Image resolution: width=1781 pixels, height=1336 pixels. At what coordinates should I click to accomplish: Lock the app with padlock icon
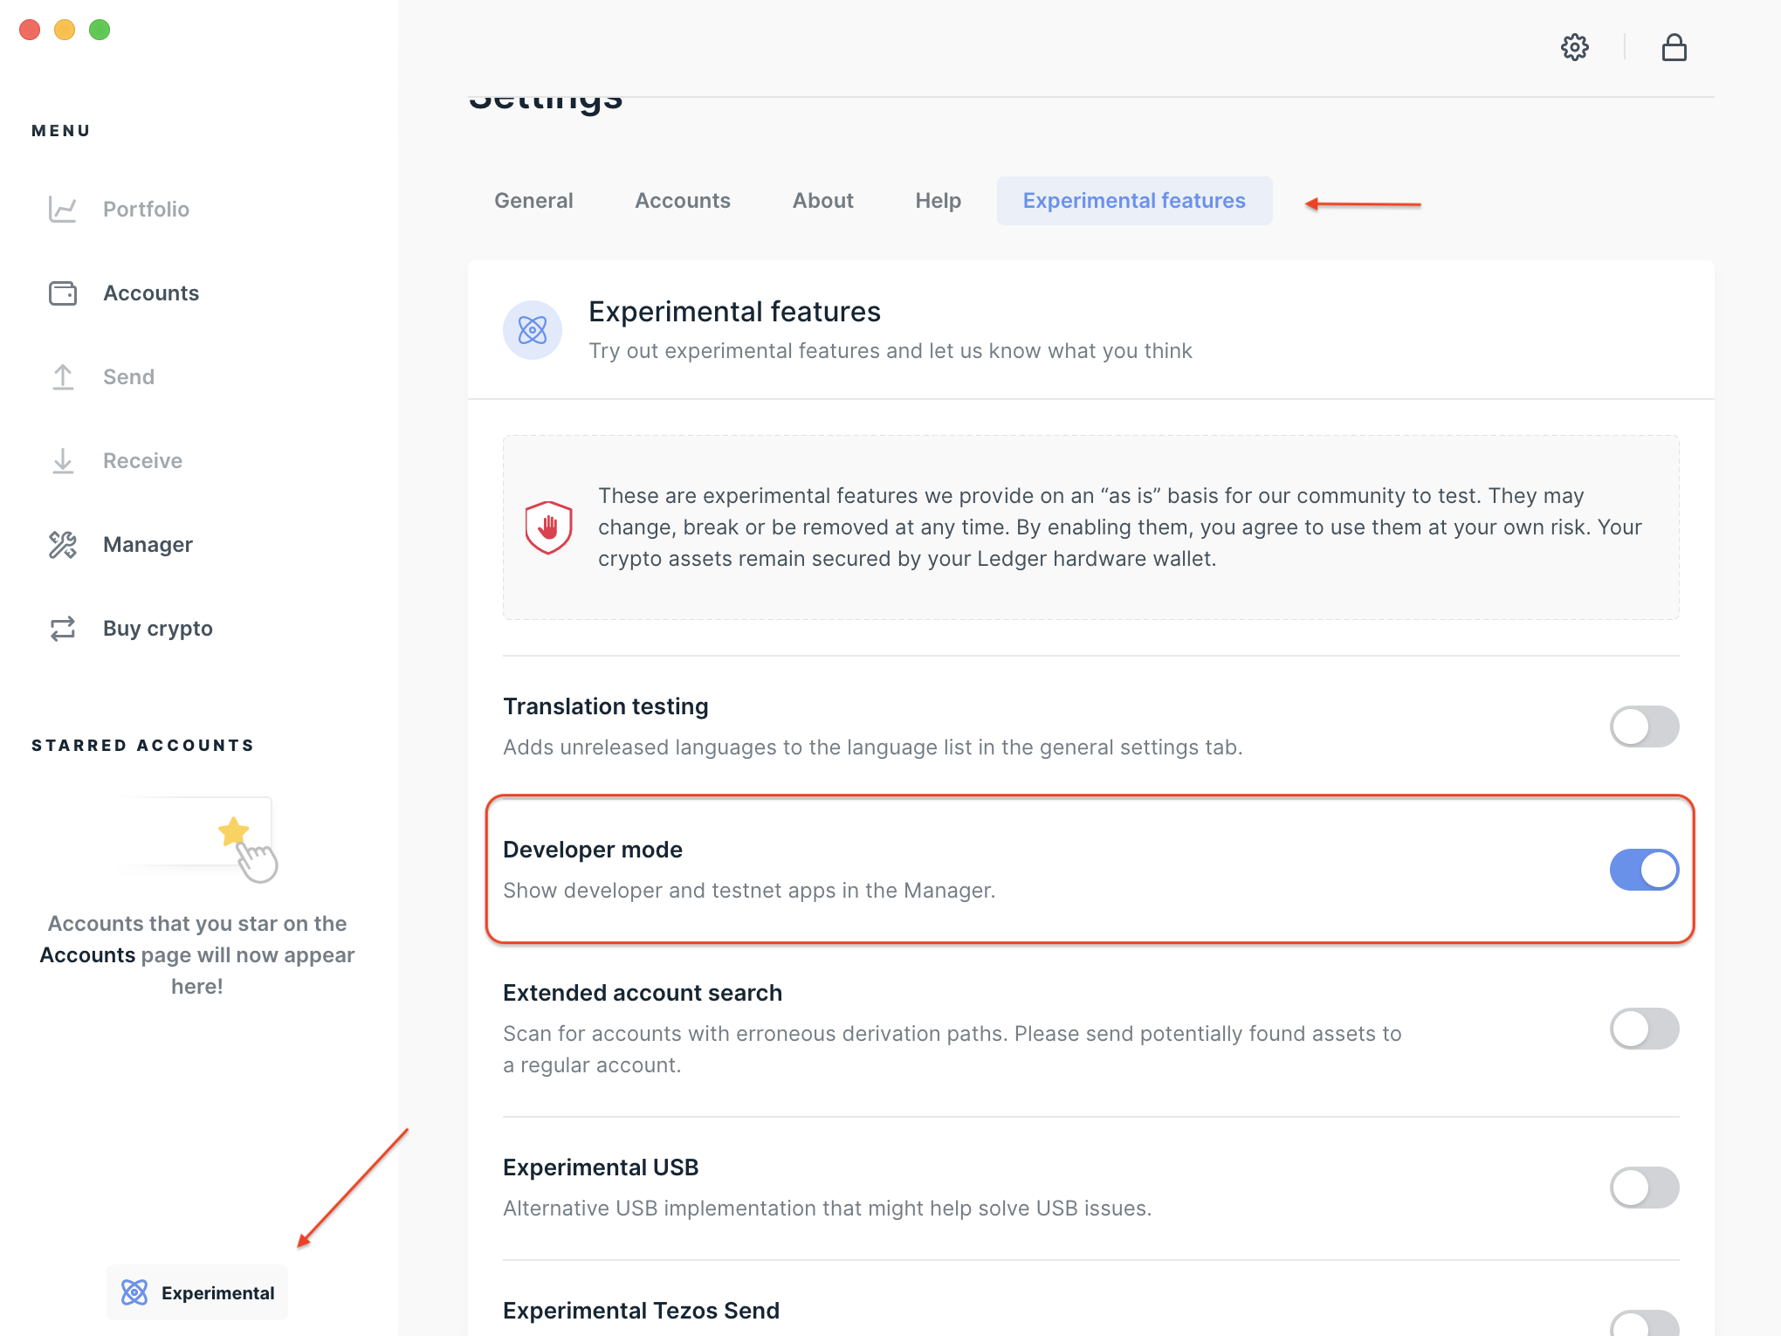click(x=1674, y=47)
